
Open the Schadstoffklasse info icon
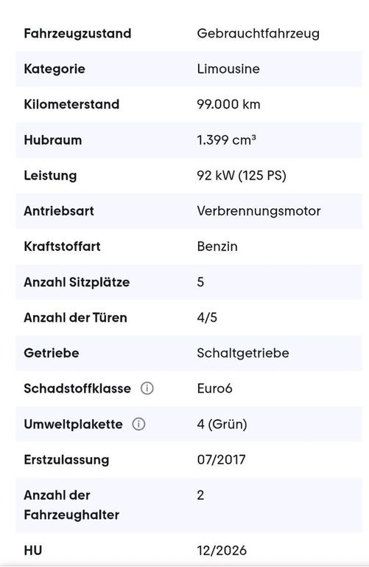(147, 388)
